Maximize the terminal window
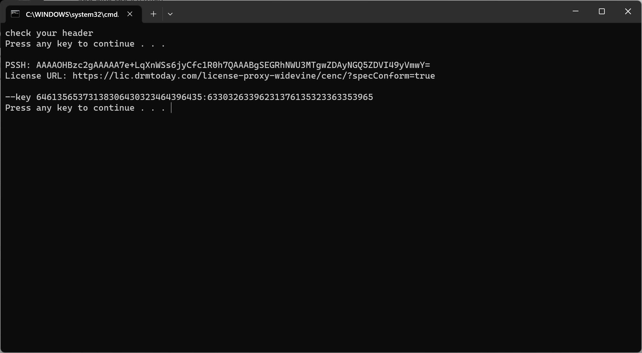Image resolution: width=642 pixels, height=353 pixels. coord(602,11)
